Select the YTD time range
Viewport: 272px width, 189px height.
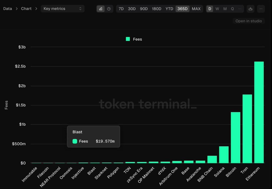(x=169, y=9)
